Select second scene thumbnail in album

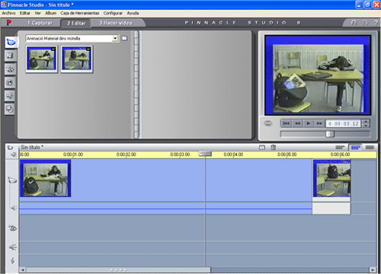(77, 59)
